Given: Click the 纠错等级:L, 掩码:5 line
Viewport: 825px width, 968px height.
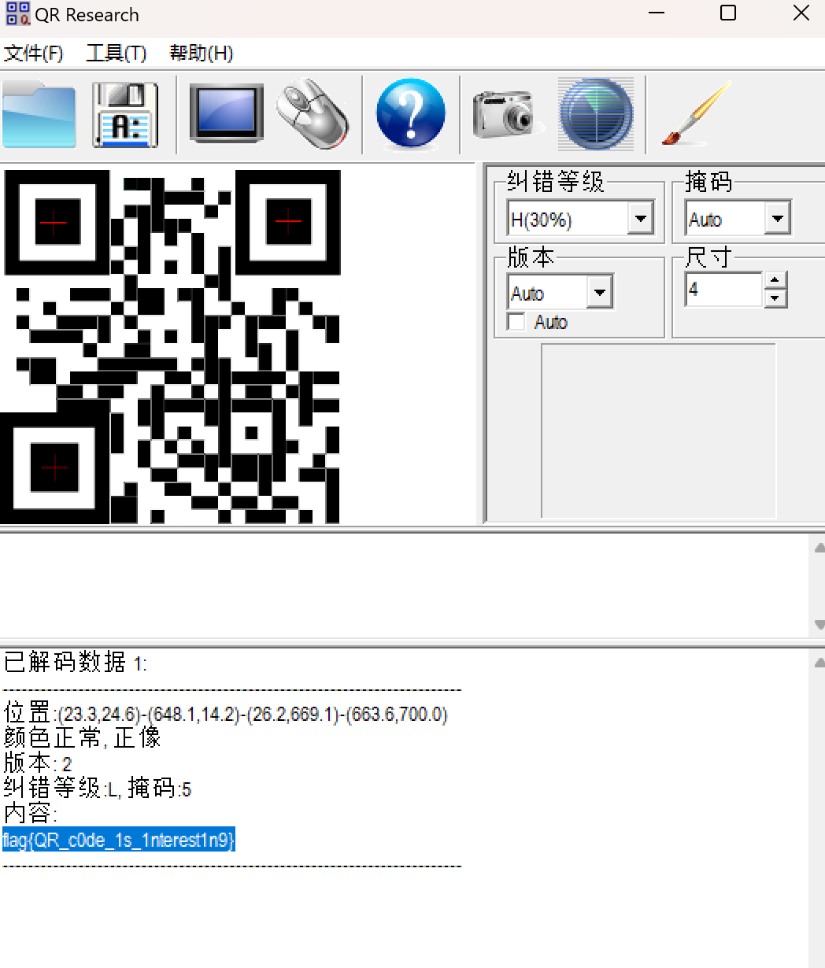Looking at the screenshot, I should (x=97, y=788).
